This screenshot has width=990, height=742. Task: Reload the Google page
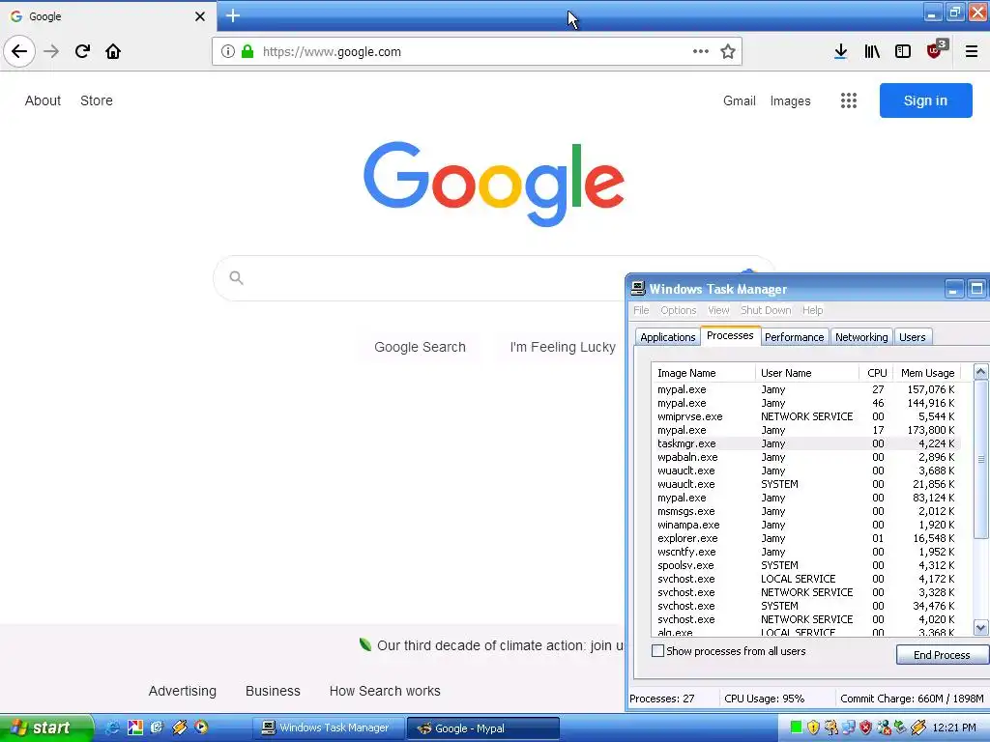pos(82,51)
